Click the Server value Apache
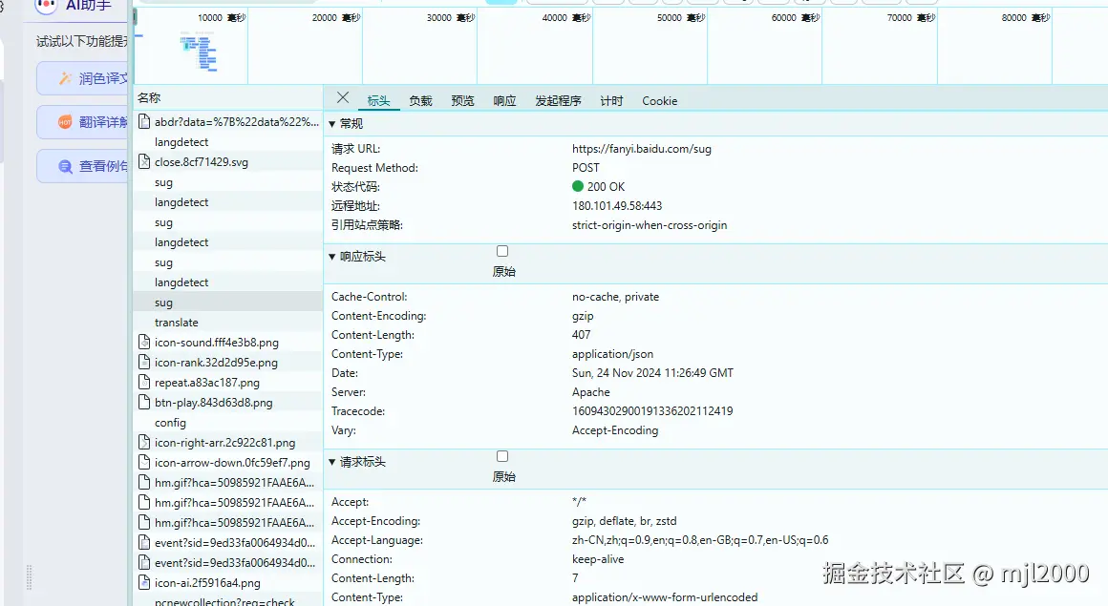1108x606 pixels. pos(590,392)
